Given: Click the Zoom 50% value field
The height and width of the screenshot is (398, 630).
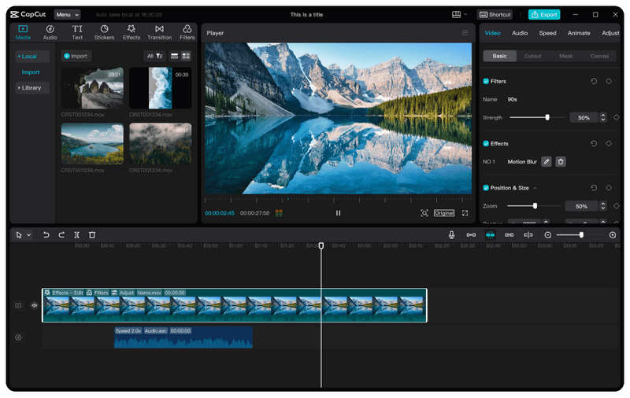Looking at the screenshot, I should click(581, 206).
